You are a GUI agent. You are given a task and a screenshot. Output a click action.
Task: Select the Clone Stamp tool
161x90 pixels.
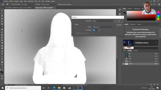point(2,35)
